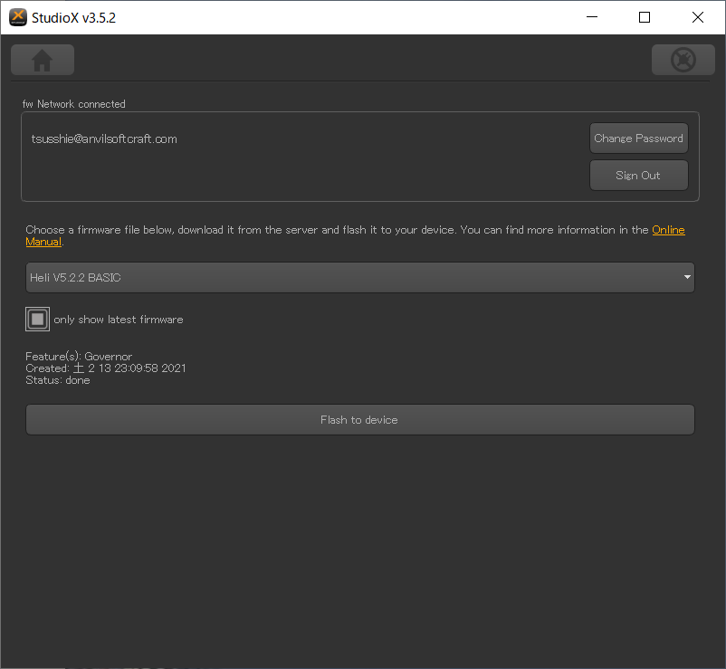The height and width of the screenshot is (669, 726).
Task: Click Change Password button
Action: click(638, 138)
